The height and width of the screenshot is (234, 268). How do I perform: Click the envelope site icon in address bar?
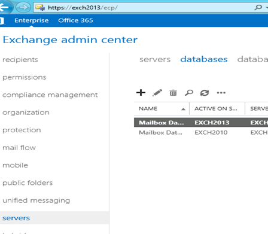point(40,8)
